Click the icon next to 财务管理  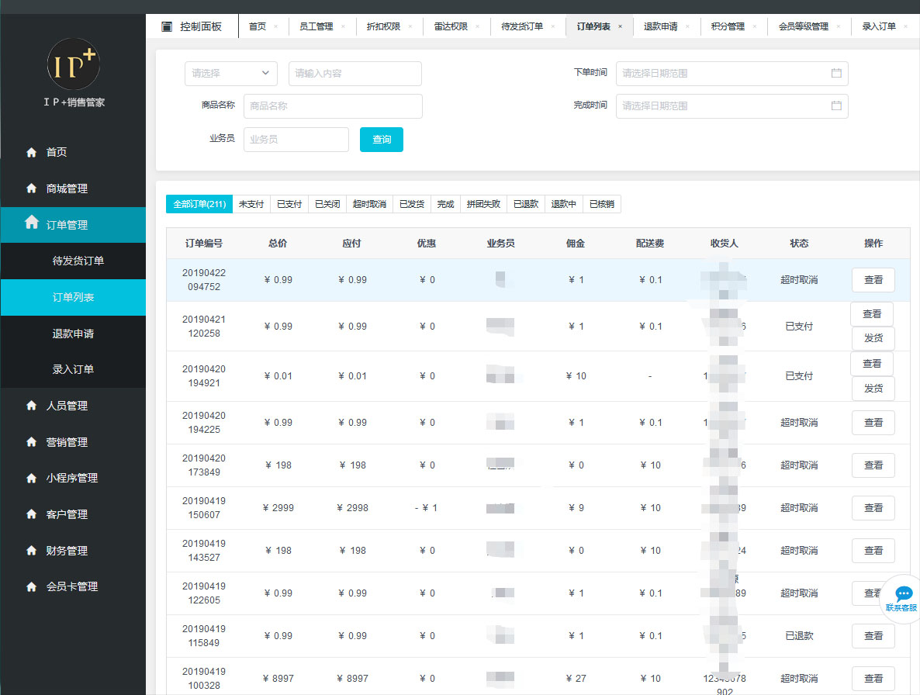point(32,551)
